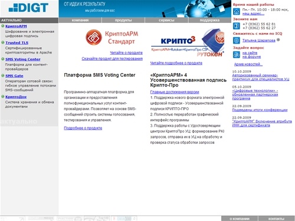
Task: Open the «Цифровые технологии» partner program news
Action: [255, 94]
